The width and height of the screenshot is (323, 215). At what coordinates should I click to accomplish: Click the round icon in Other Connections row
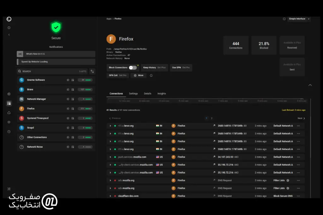[68, 137]
